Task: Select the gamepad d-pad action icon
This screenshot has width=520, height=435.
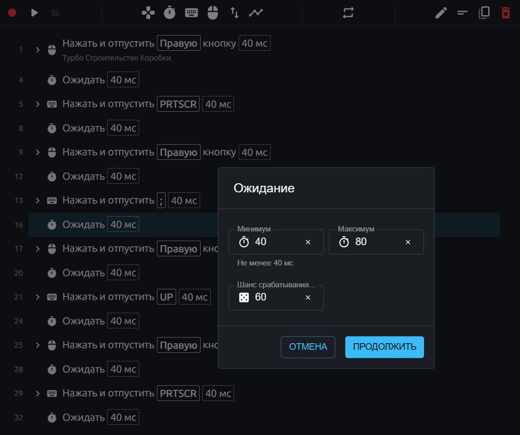Action: (148, 13)
